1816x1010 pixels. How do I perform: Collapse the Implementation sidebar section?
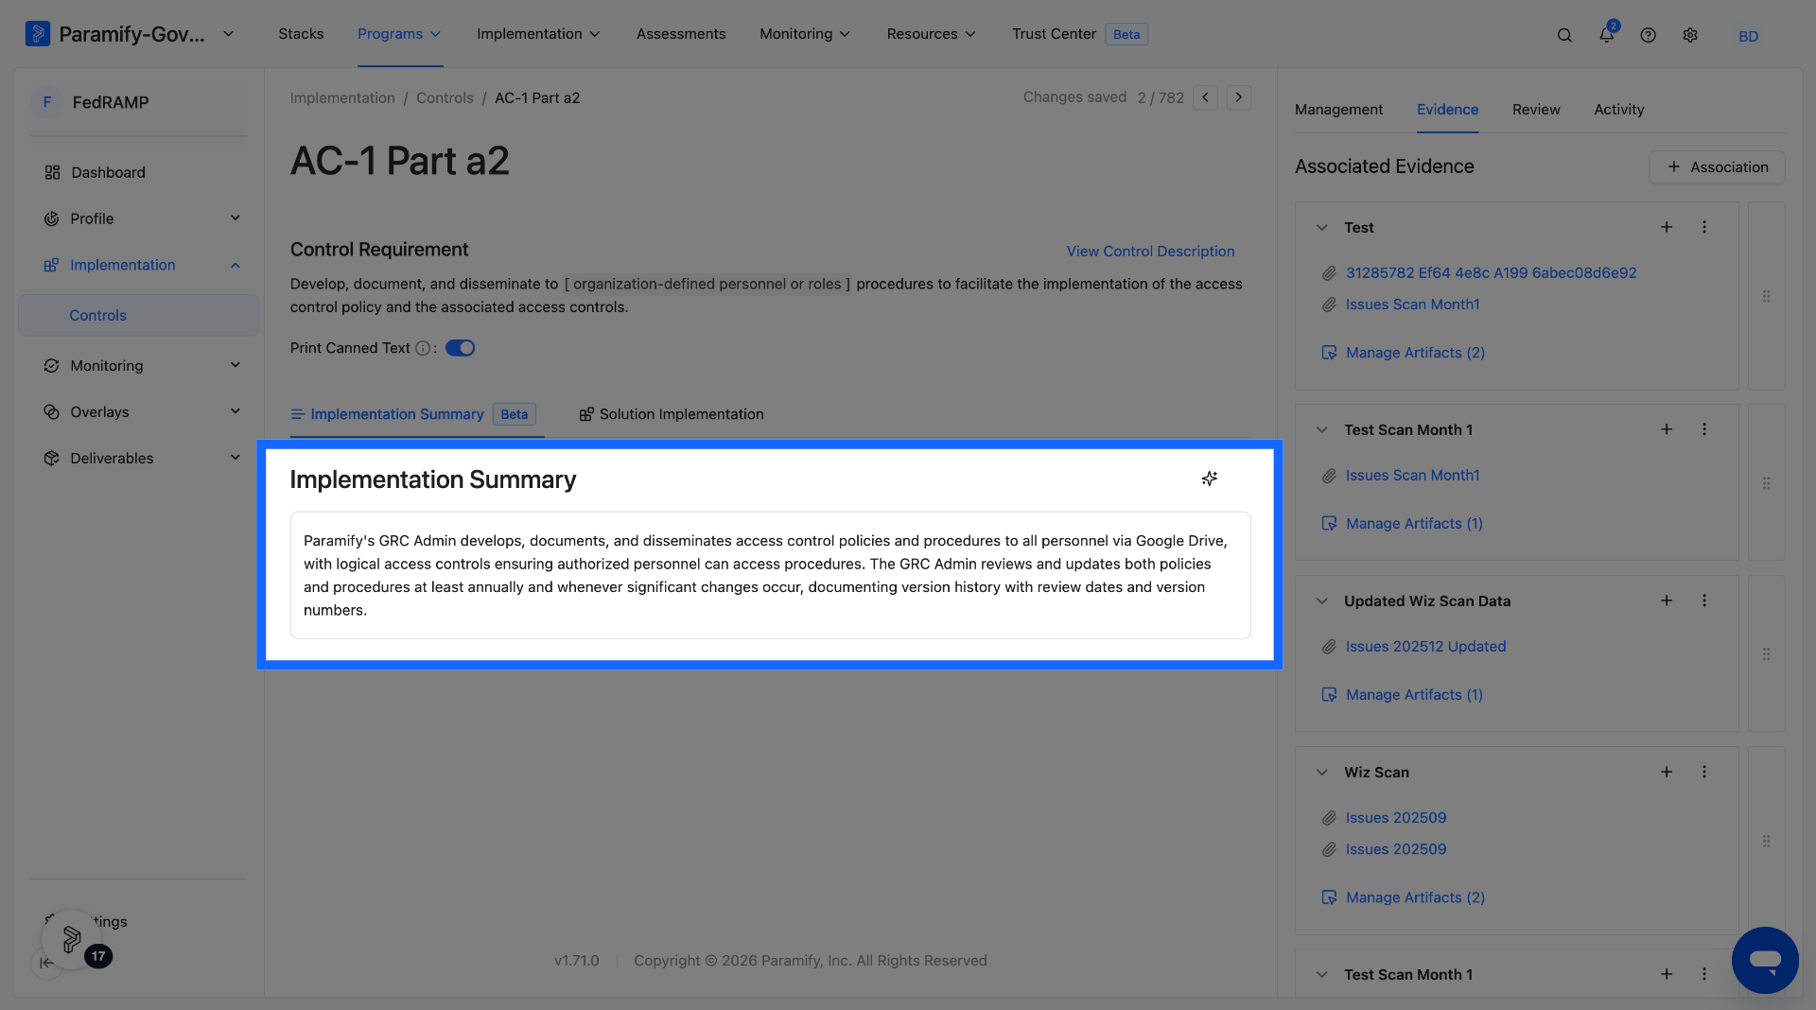click(236, 265)
